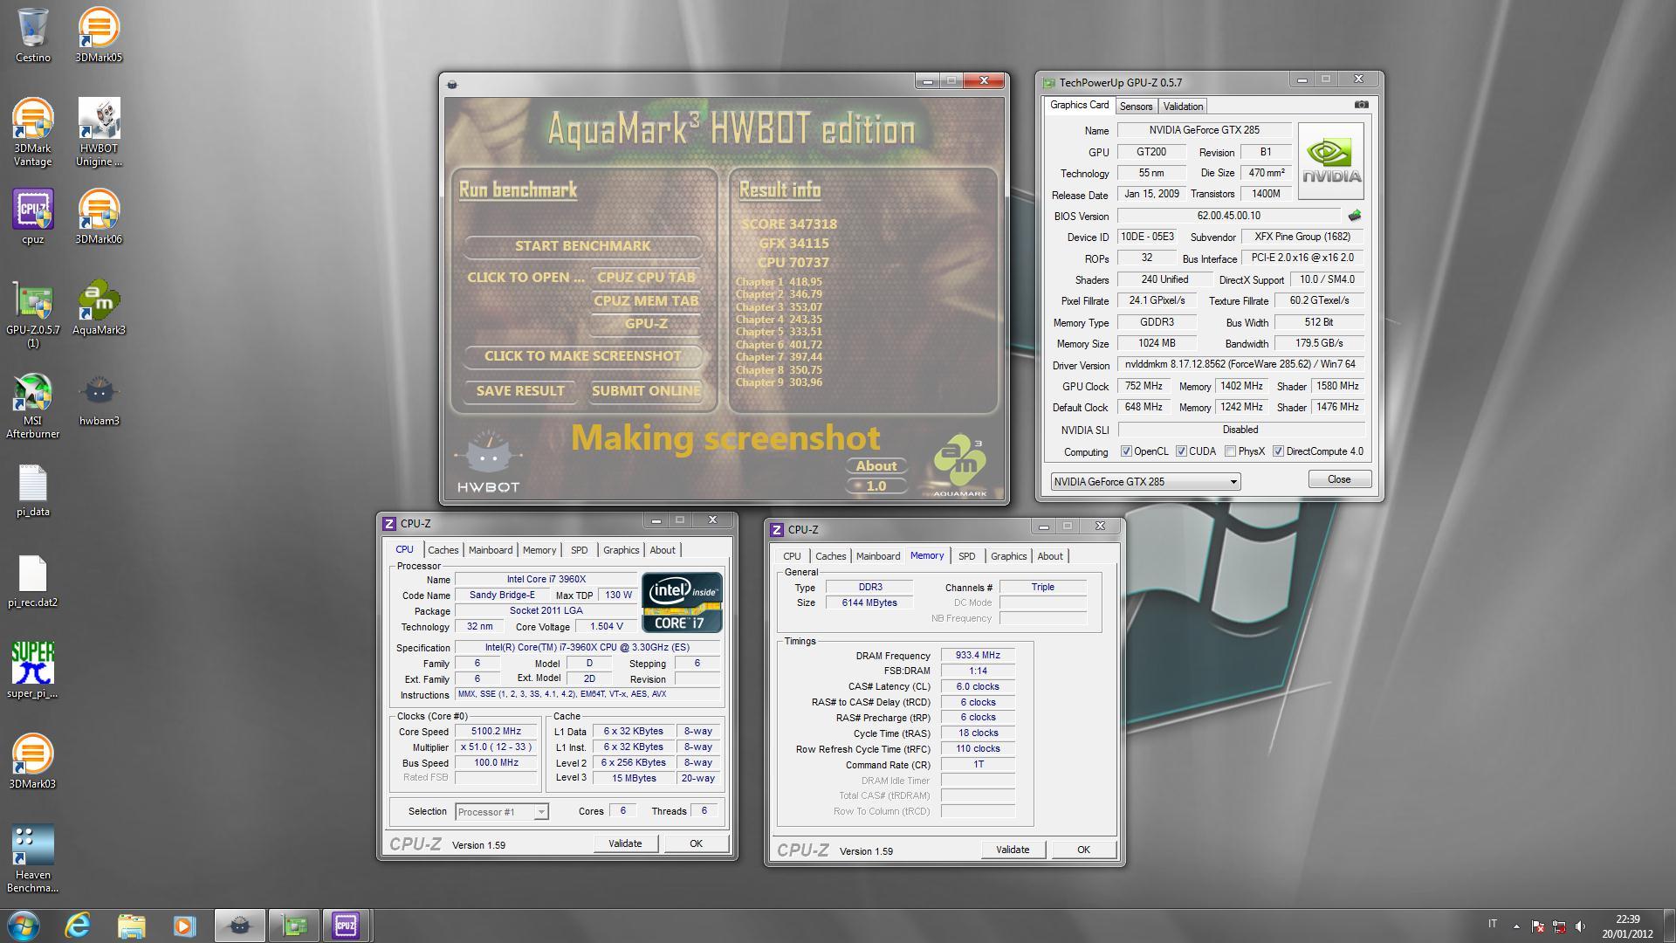Show hidden system tray icons arrow
1676x943 pixels.
1516,926
